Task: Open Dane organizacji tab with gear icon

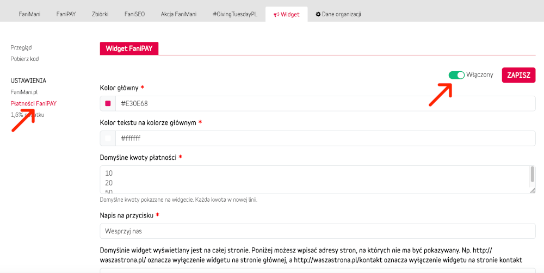Action: coord(338,14)
